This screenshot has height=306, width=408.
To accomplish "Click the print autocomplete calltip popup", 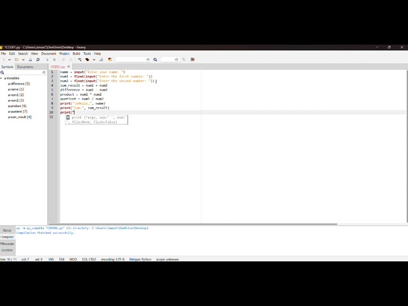I will click(x=96, y=120).
